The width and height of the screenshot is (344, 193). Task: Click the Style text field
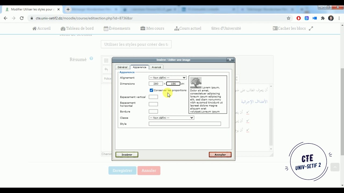(x=185, y=124)
